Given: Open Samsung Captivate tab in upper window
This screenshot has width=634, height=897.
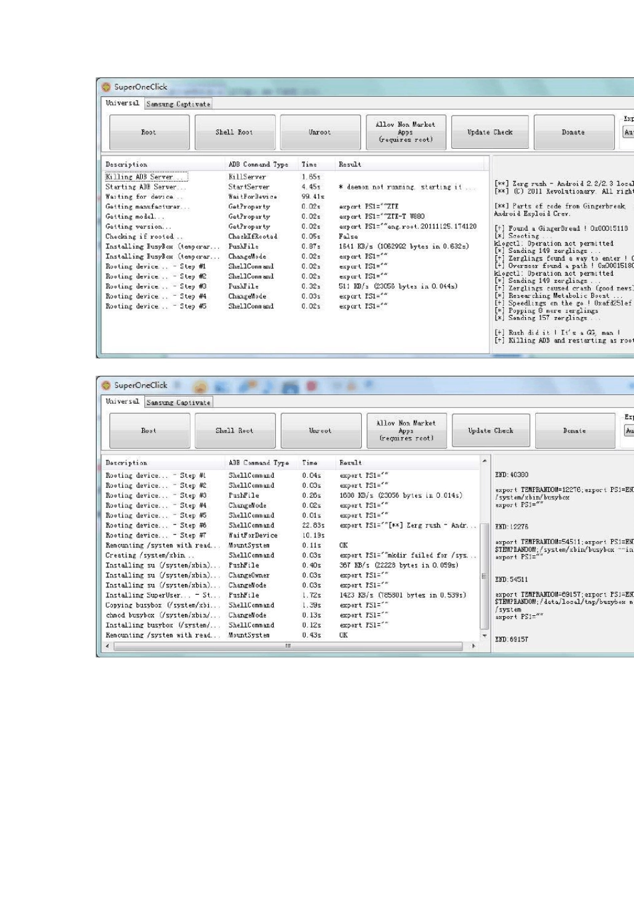Looking at the screenshot, I should pos(178,104).
